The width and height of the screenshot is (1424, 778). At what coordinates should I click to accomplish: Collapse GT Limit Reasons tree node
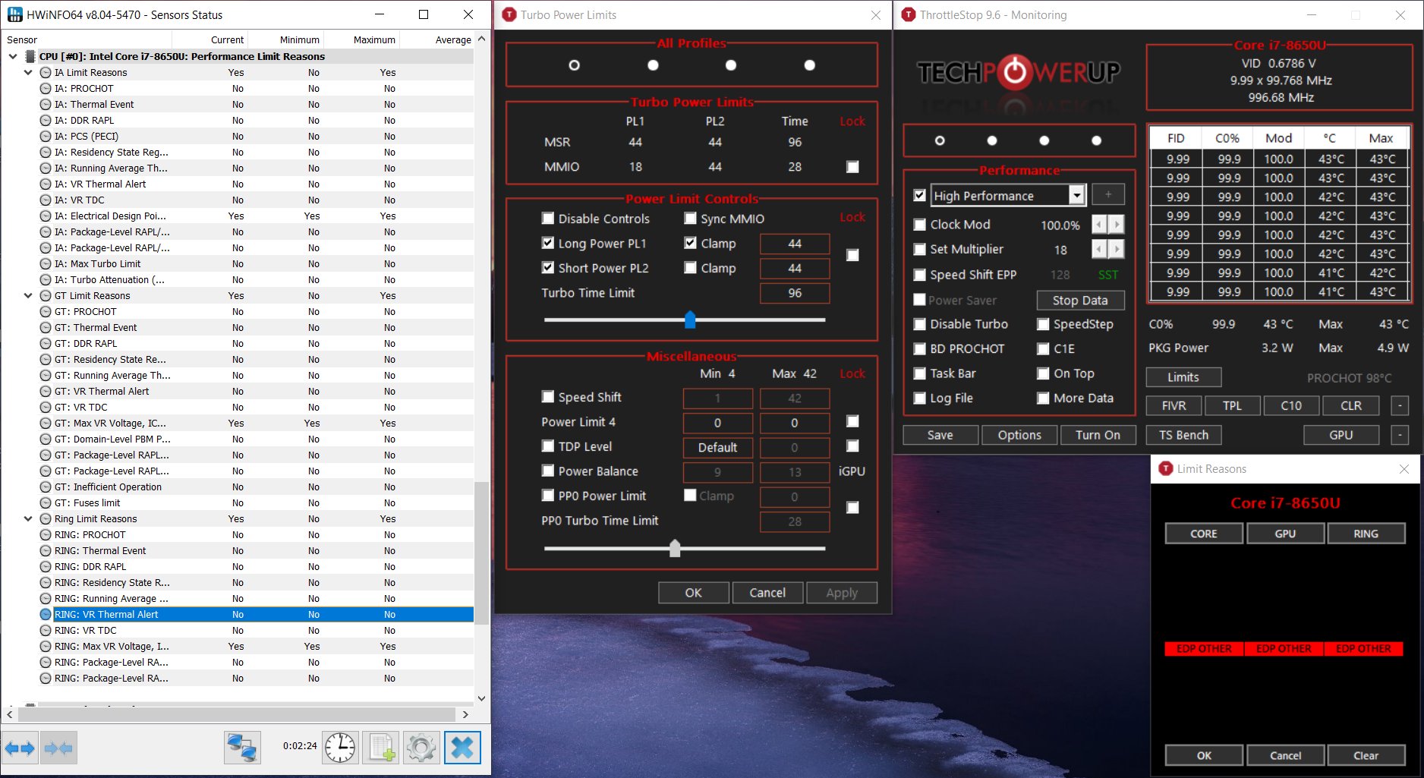[28, 296]
